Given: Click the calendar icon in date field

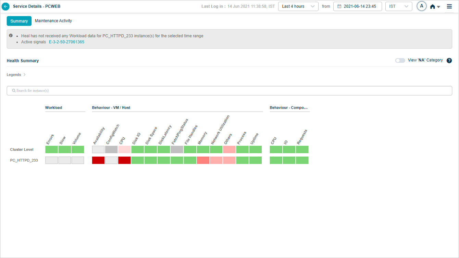Looking at the screenshot, I should tap(339, 7).
